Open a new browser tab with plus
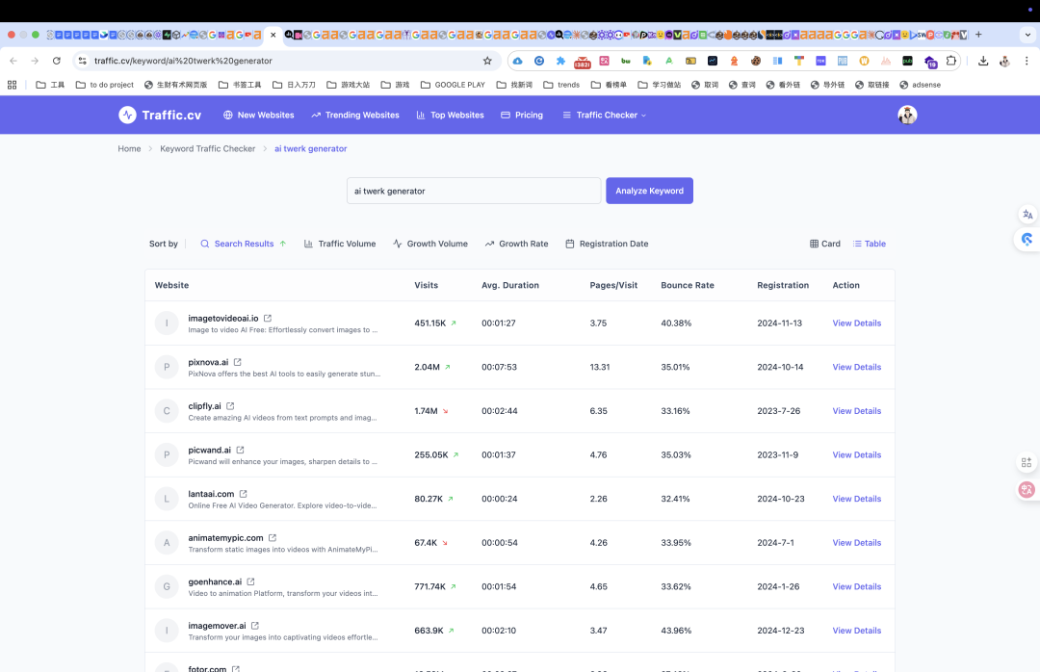The height and width of the screenshot is (672, 1040). (x=978, y=35)
